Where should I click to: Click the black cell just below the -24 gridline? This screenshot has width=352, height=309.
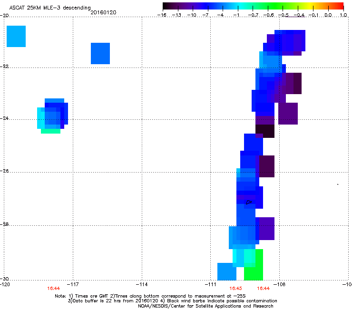click(265, 131)
